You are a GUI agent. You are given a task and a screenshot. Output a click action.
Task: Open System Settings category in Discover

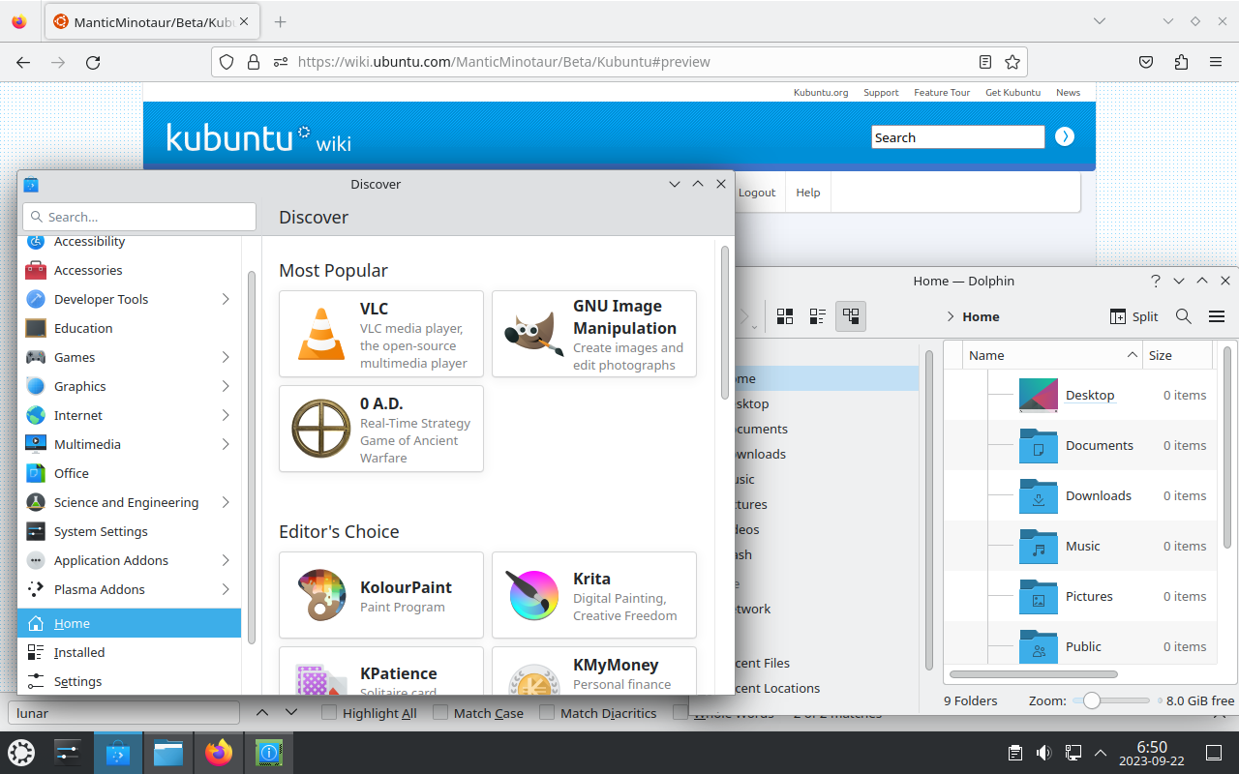tap(129, 531)
